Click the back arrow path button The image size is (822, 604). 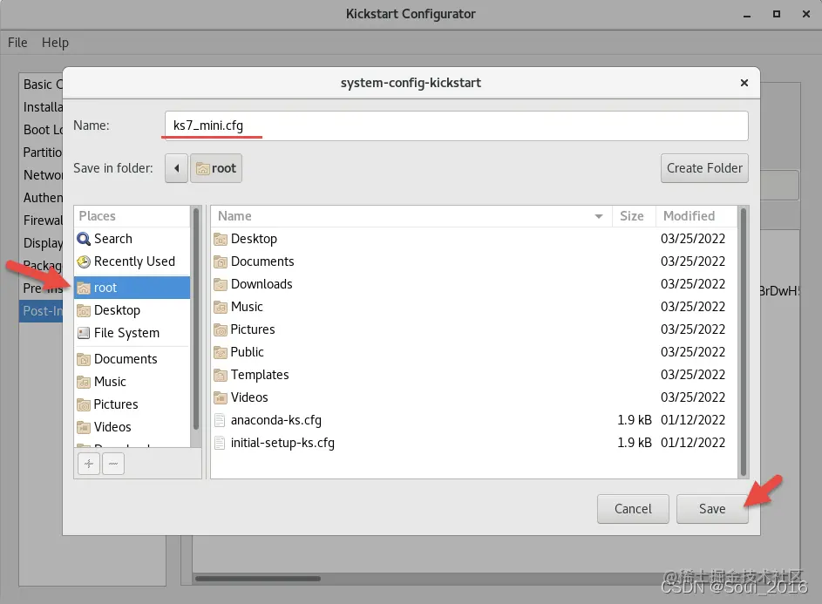177,168
